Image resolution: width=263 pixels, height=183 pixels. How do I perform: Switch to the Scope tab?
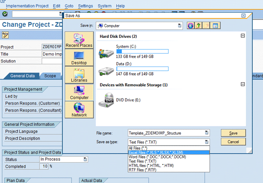(x=50, y=76)
